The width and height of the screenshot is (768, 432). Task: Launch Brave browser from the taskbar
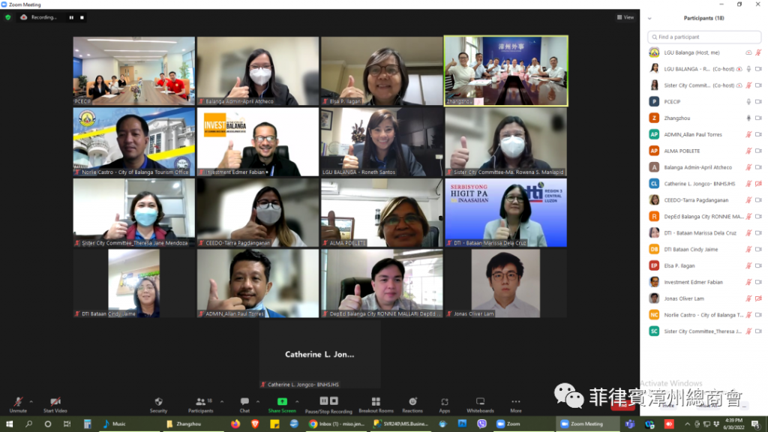pos(255,424)
